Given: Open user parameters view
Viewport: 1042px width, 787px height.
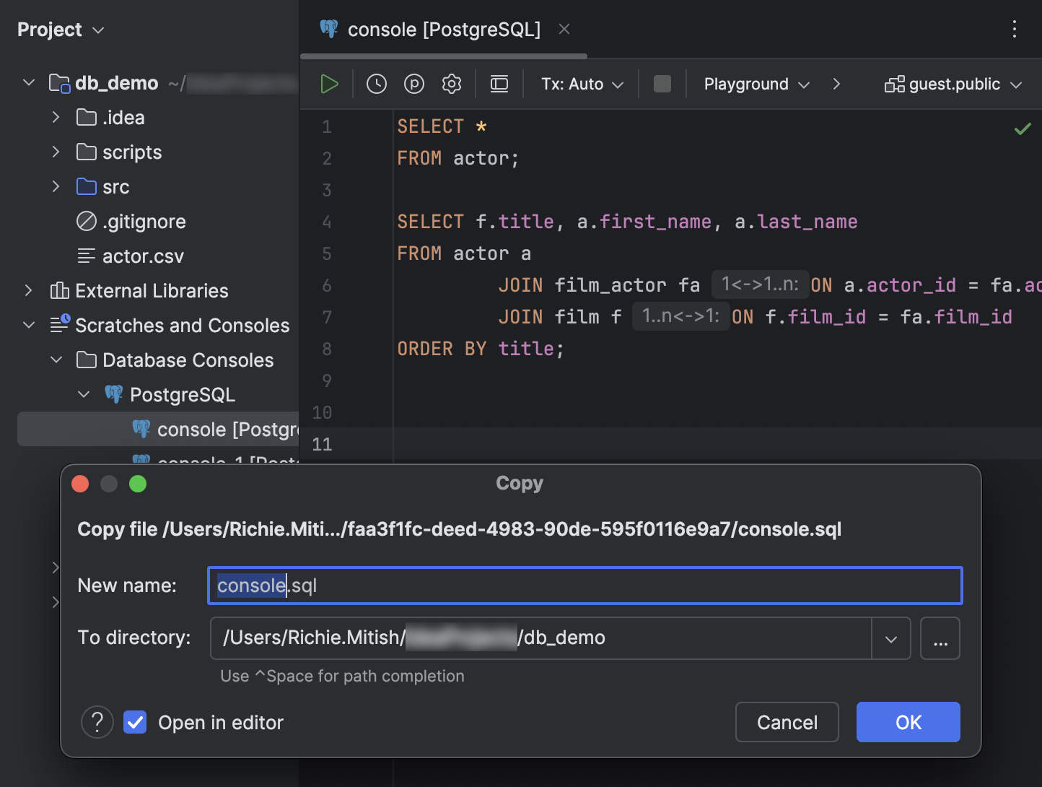Looking at the screenshot, I should tap(413, 84).
